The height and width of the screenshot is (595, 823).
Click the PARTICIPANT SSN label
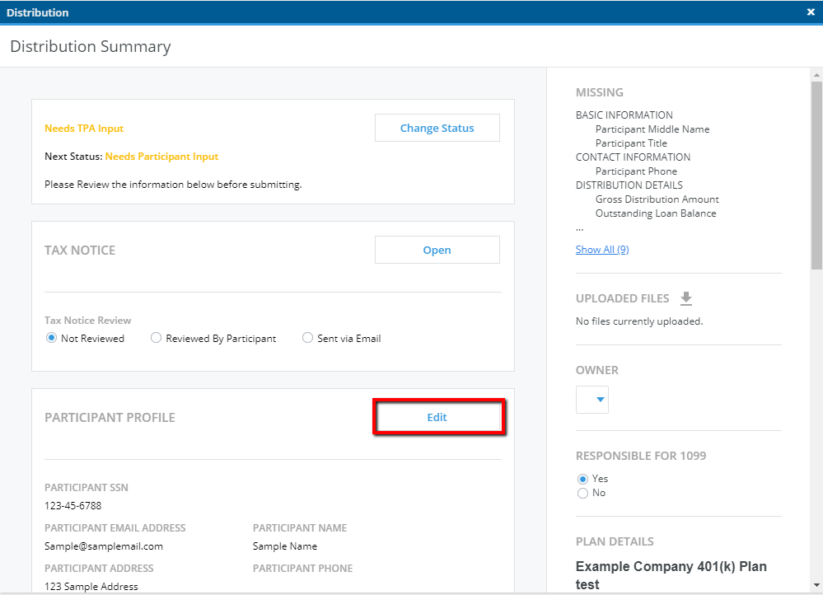[86, 487]
